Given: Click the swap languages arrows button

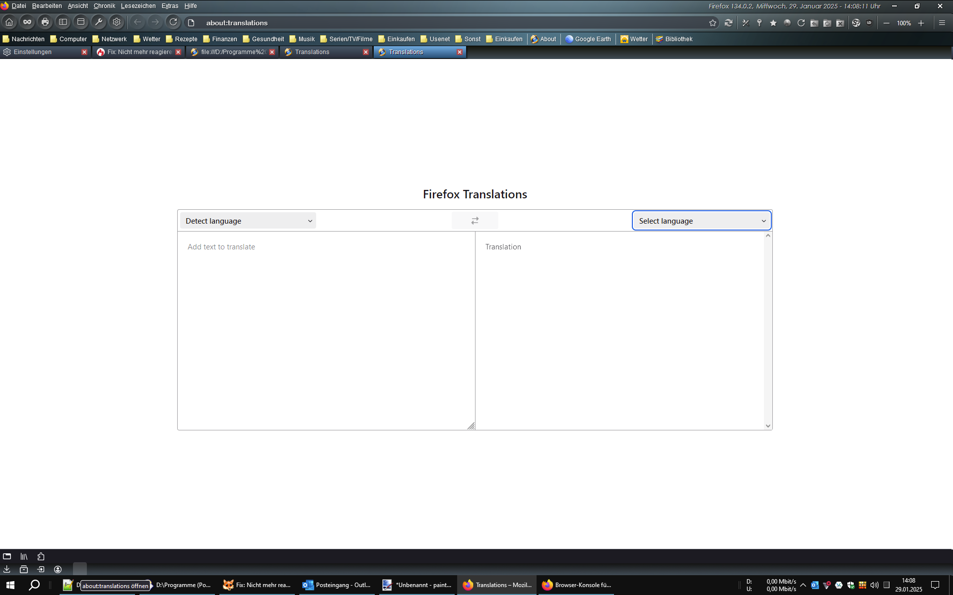Looking at the screenshot, I should (x=475, y=221).
